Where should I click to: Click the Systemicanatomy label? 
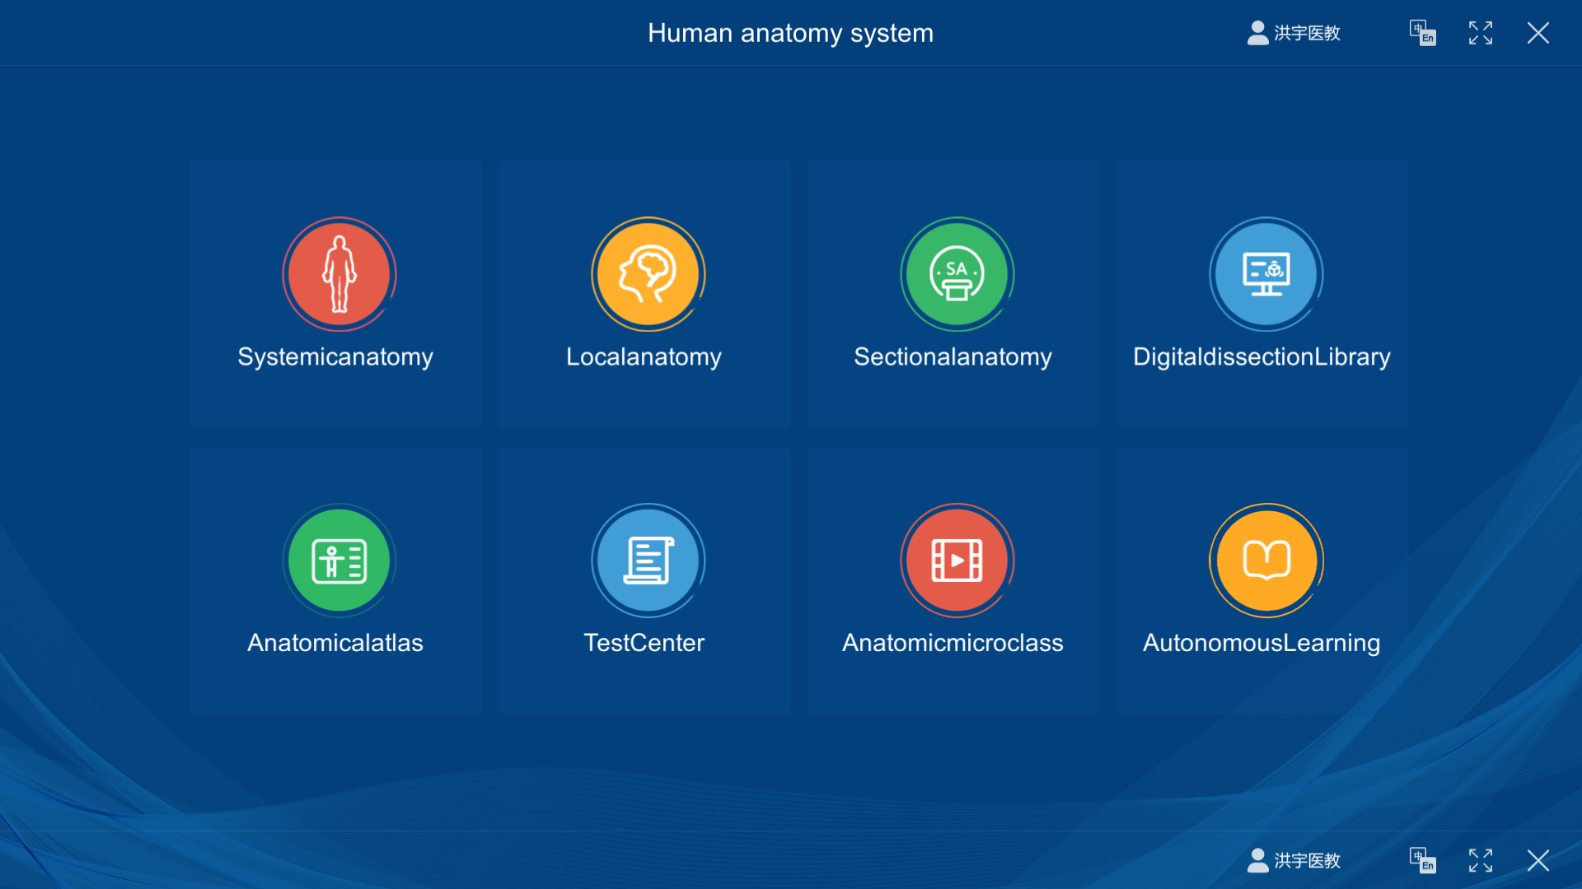335,357
